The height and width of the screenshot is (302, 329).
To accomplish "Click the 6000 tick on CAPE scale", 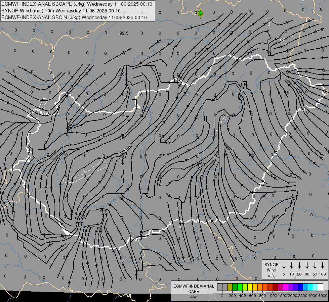I will (x=323, y=296).
